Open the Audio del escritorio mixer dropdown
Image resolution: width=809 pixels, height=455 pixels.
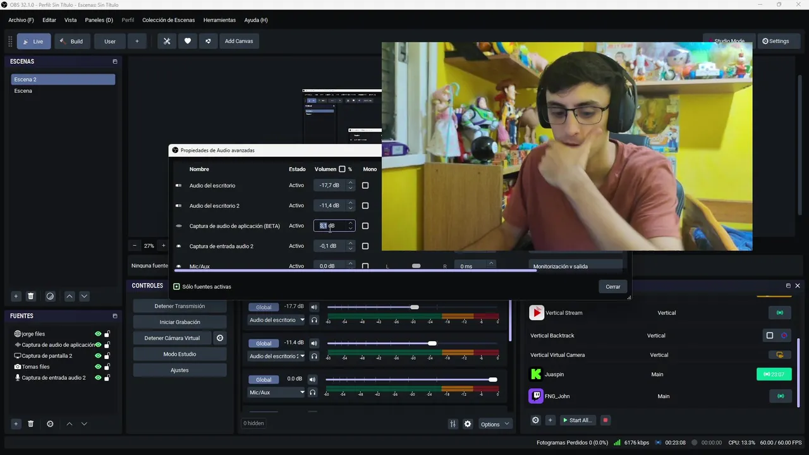276,320
